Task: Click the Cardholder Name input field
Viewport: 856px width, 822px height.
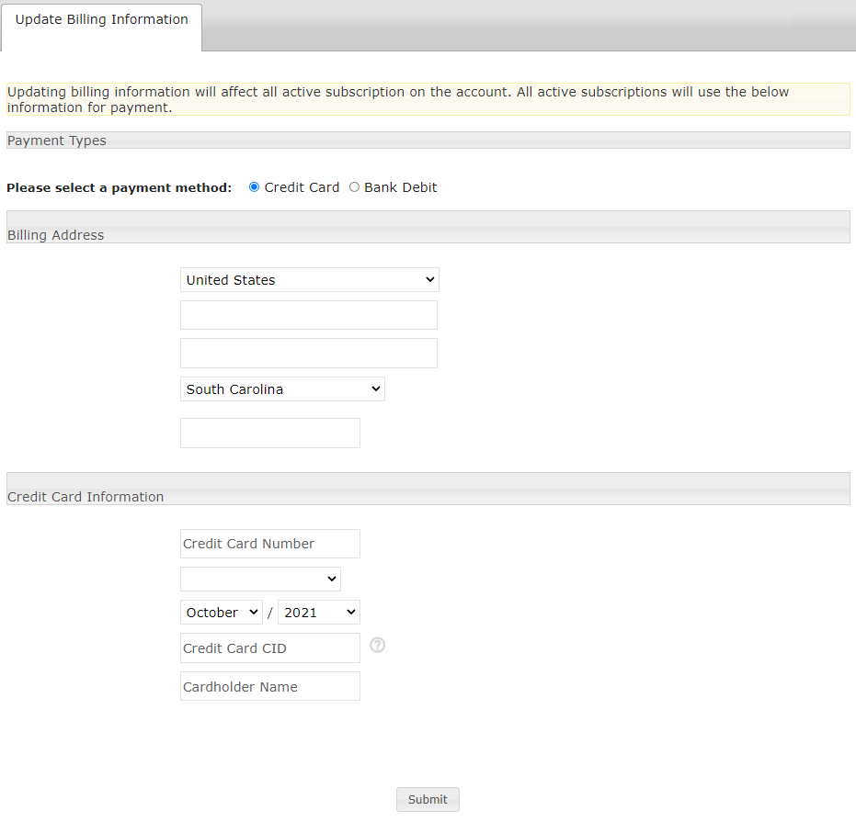Action: click(269, 687)
